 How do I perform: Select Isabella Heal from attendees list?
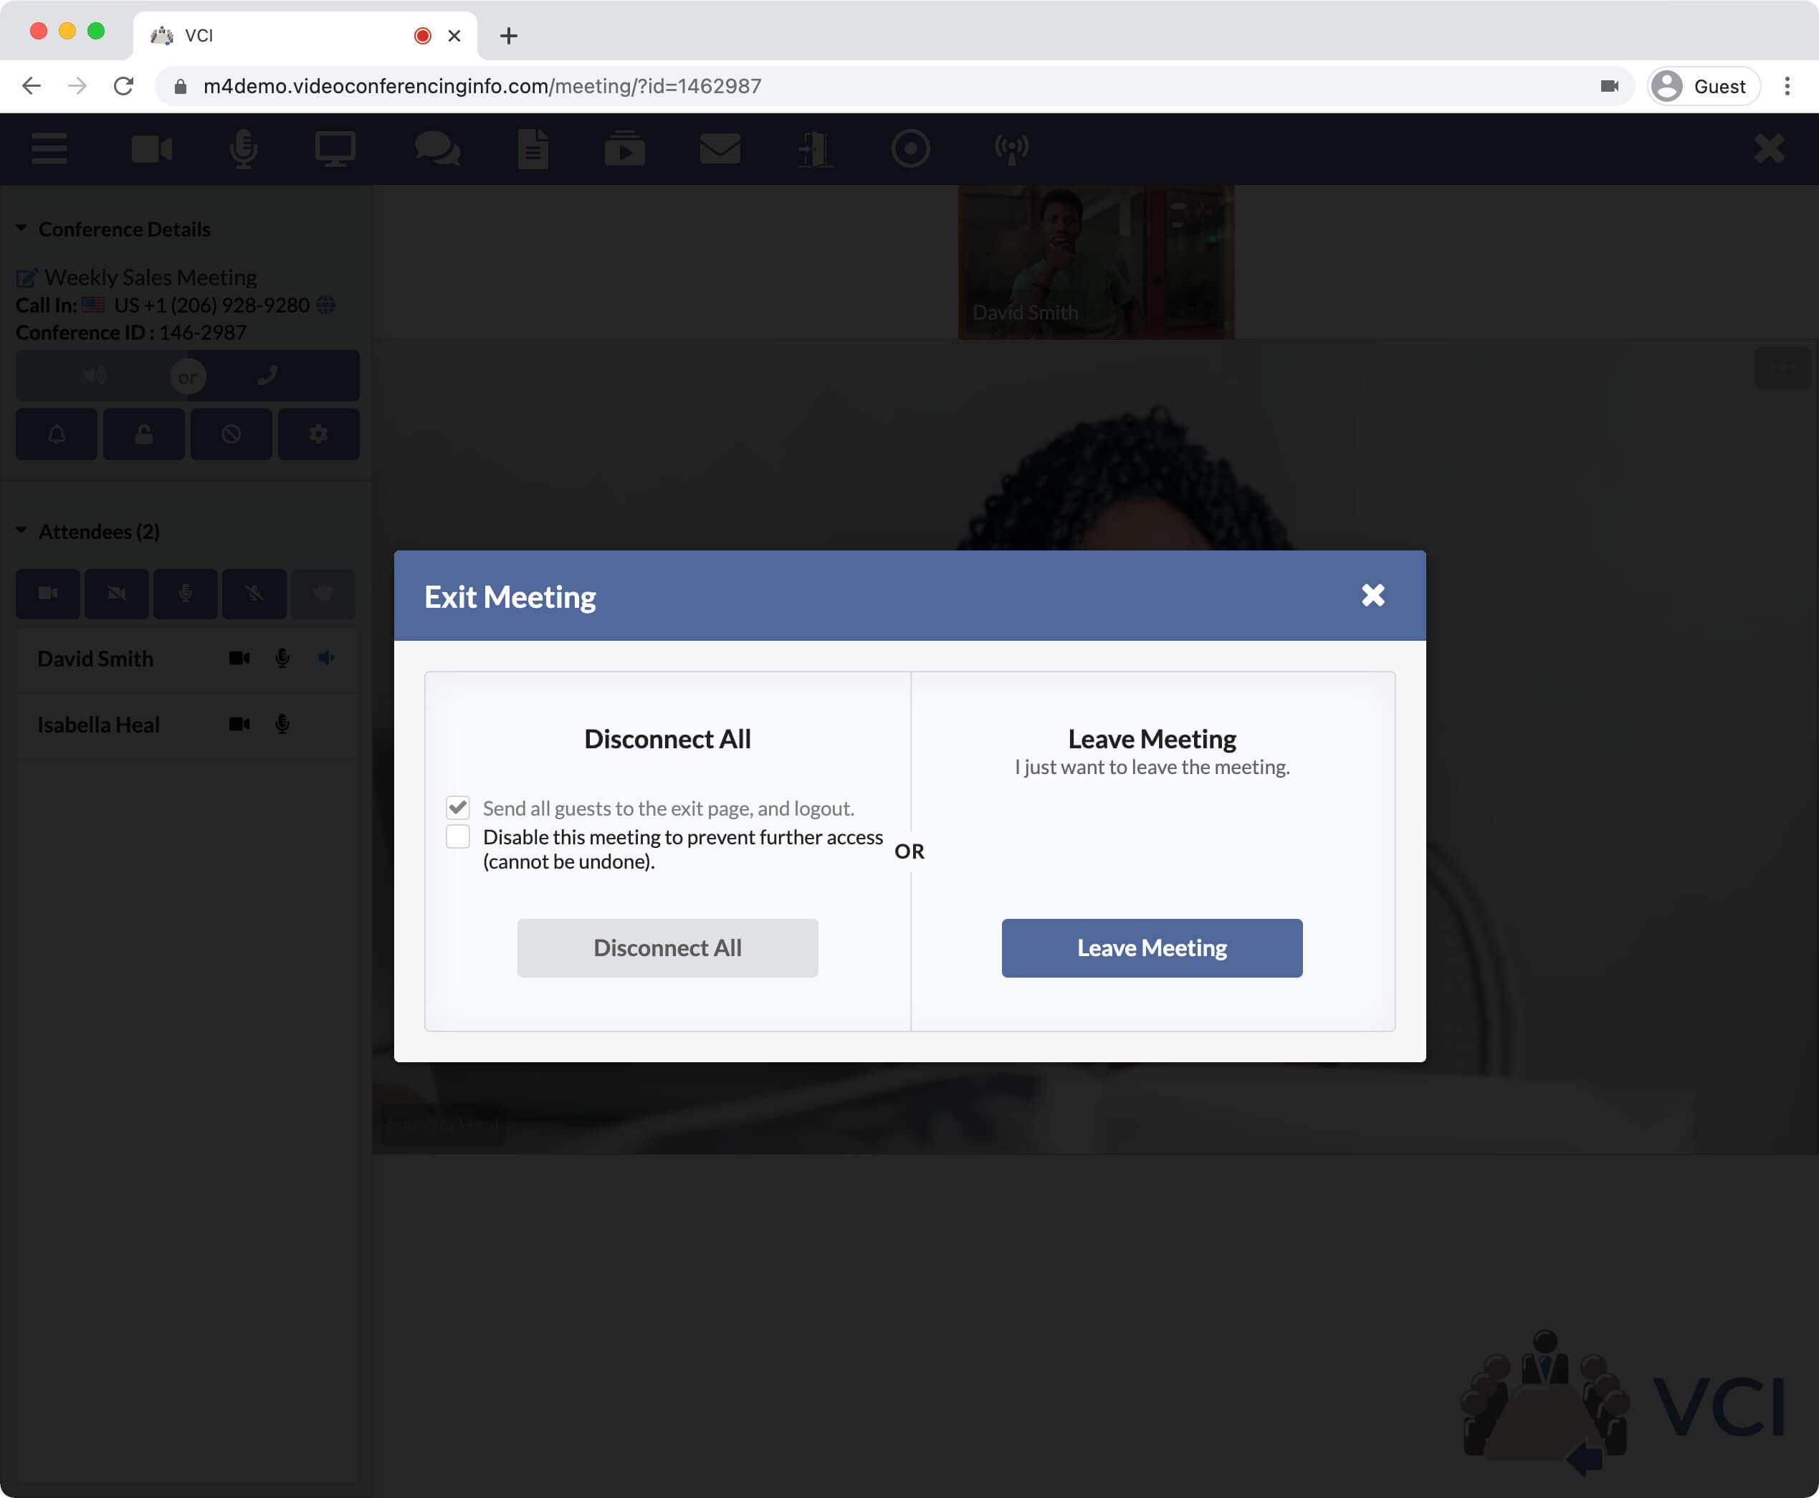tap(97, 724)
